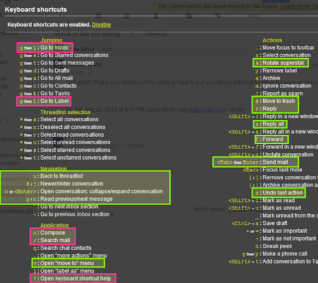Click the 'Ignore conversation' entry

(283, 86)
